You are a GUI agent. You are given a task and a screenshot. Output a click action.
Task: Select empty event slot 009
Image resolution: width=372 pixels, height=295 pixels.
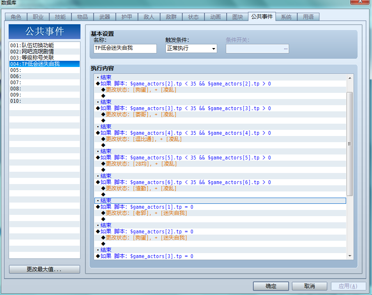coord(44,94)
